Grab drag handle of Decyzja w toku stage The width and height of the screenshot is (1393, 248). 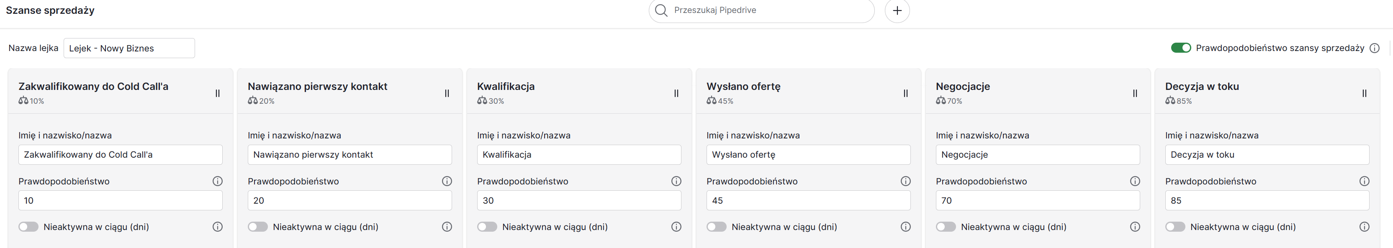(1364, 94)
